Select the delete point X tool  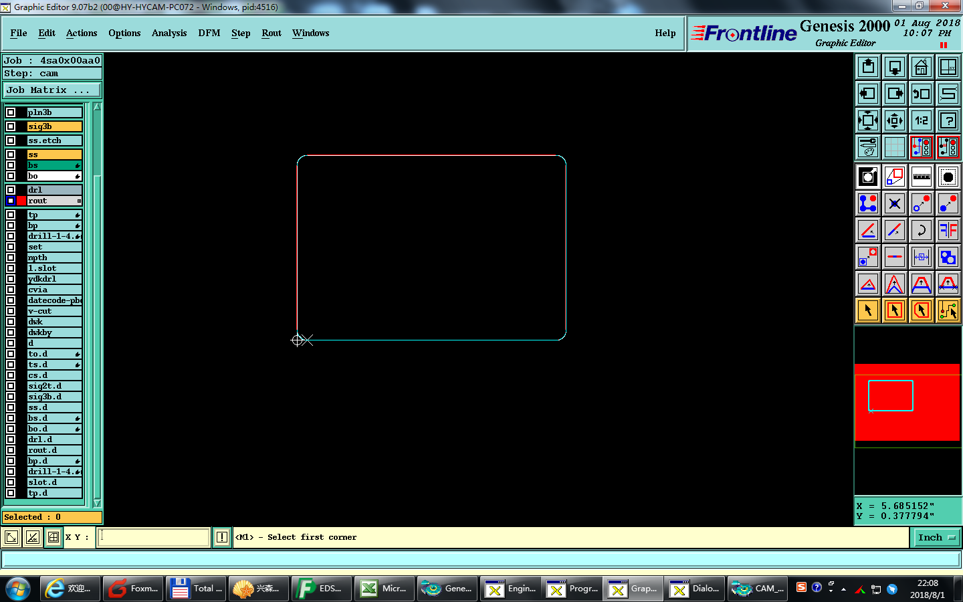[x=895, y=203]
